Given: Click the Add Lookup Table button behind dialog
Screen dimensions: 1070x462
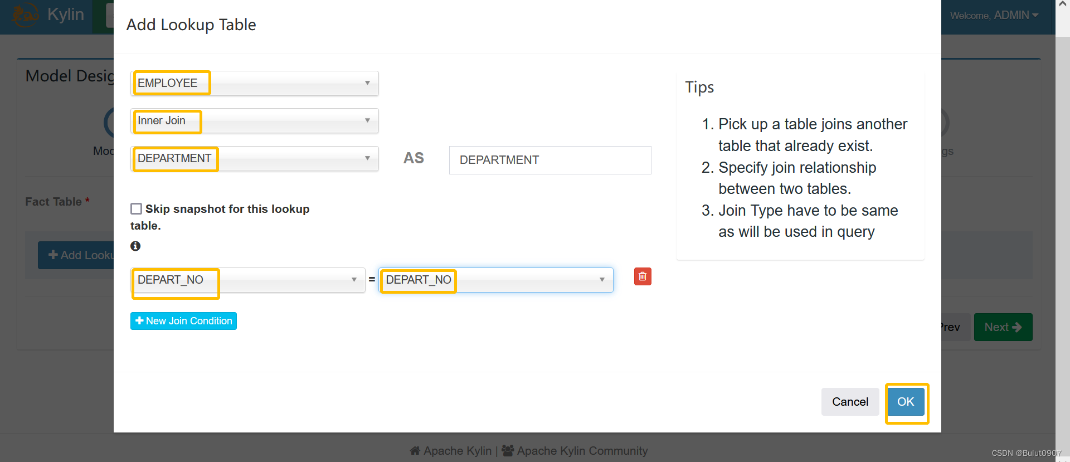Looking at the screenshot, I should pyautogui.click(x=76, y=255).
